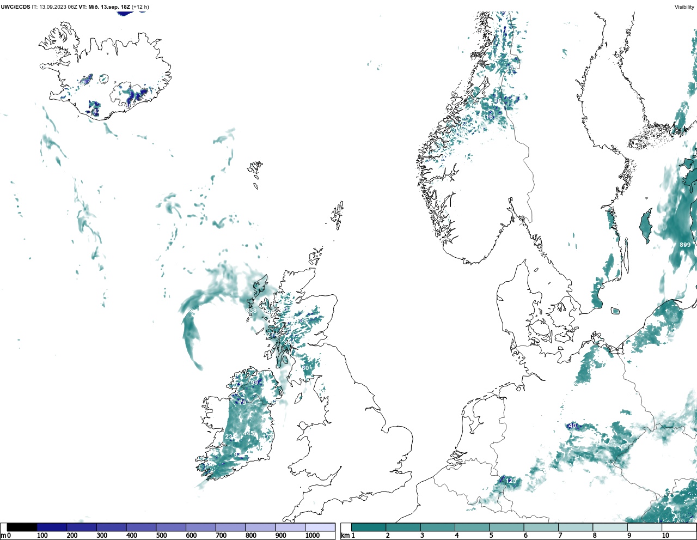Screen dimensions: 697x540
Task: Select the 3–4 km legend swatch
Action: [437, 527]
